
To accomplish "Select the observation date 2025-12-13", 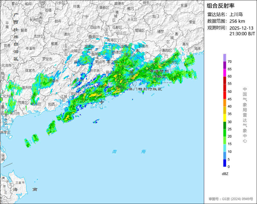I will coord(241,28).
